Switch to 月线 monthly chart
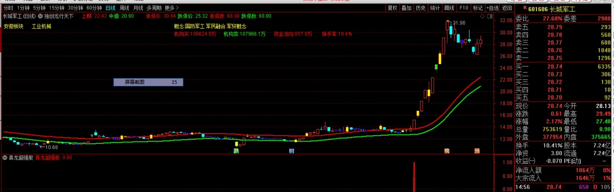This screenshot has width=614, height=192. [x=138, y=8]
